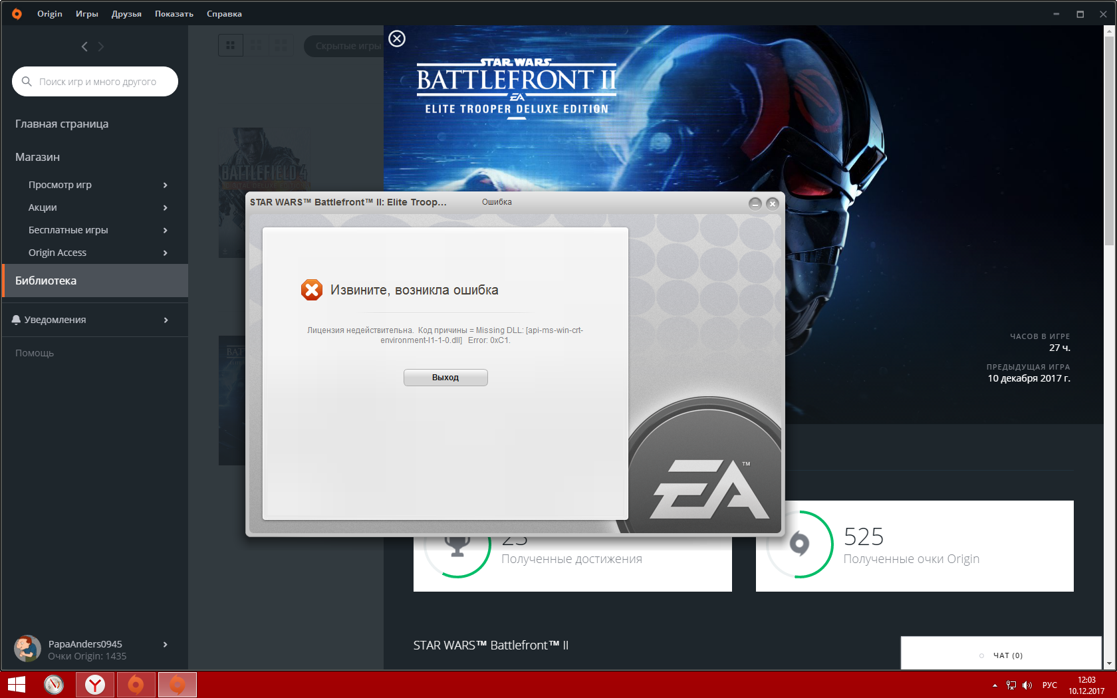Screen dimensions: 1117x698
Task: Switch library to large grid view
Action: 231,45
